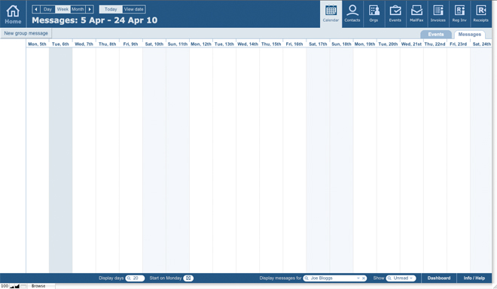
Task: Switch to Day view
Action: coord(47,9)
